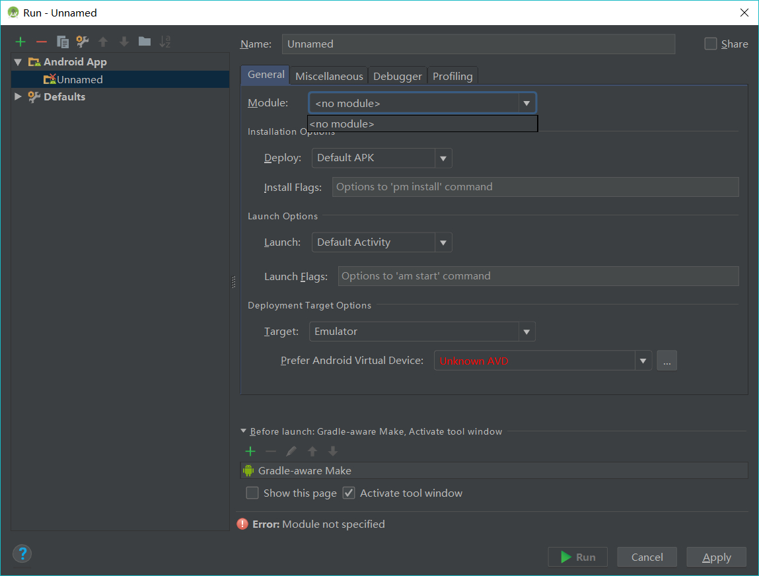759x576 pixels.
Task: Click the Android icon beside Gradle-aware Make
Action: point(248,470)
